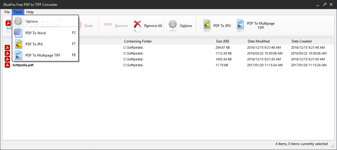Image resolution: width=337 pixels, height=150 pixels.
Task: Choose Options in the Tools dropdown
Action: coord(45,21)
